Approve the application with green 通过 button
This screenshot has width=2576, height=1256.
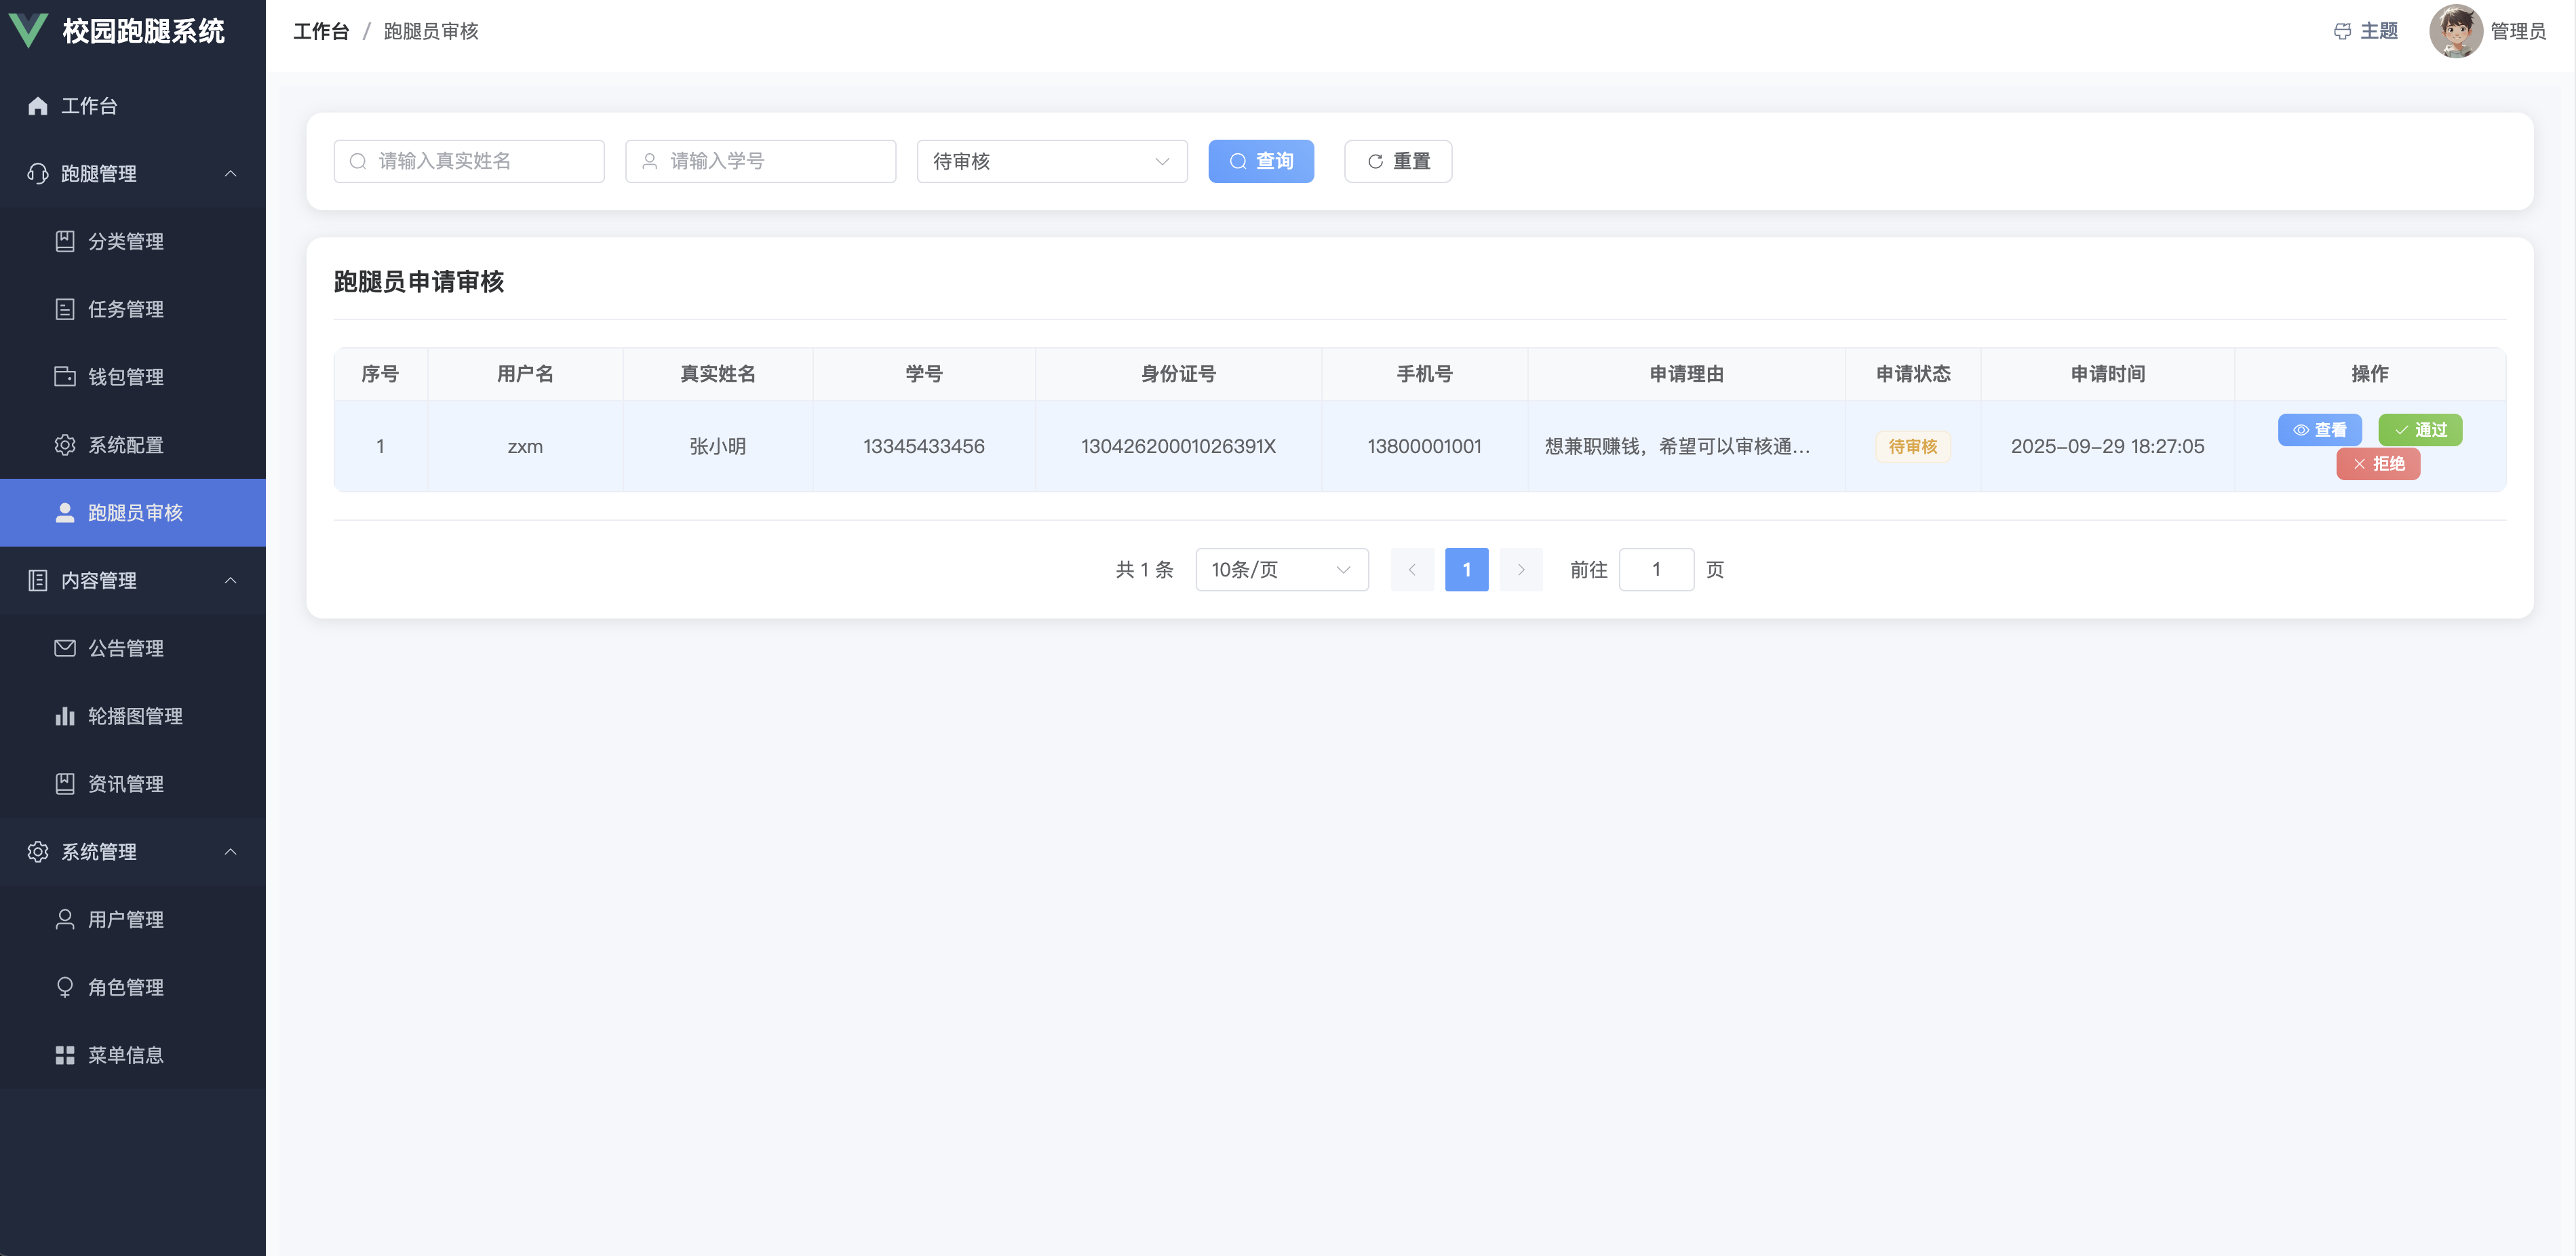pos(2419,430)
